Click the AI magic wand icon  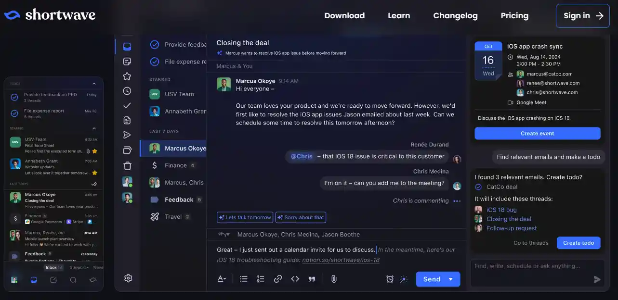pos(404,279)
